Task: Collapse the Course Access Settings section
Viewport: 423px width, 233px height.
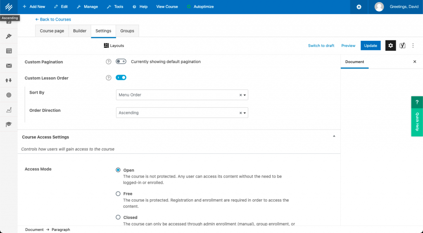Action: [334, 136]
